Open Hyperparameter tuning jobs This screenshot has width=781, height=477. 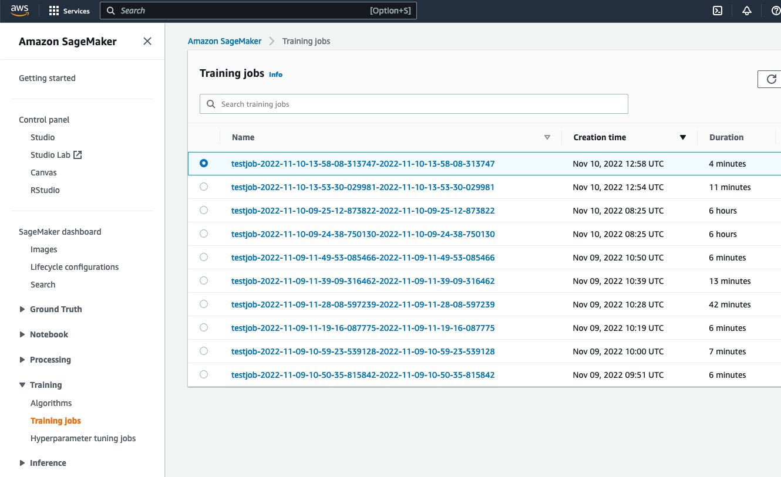pos(83,438)
